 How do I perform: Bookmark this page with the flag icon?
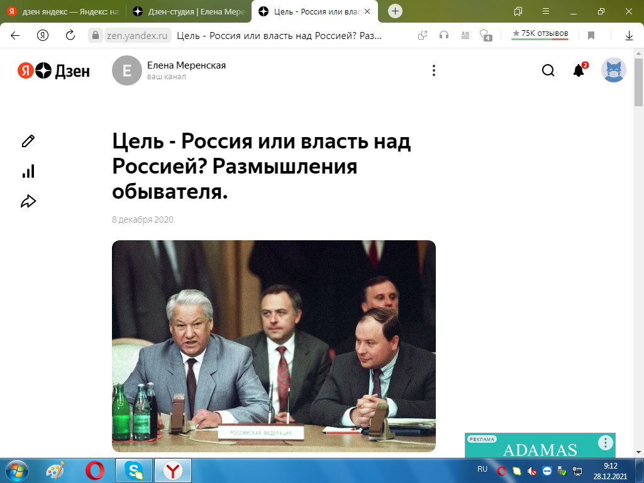pyautogui.click(x=591, y=36)
